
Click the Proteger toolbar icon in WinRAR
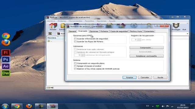tap(176, 27)
